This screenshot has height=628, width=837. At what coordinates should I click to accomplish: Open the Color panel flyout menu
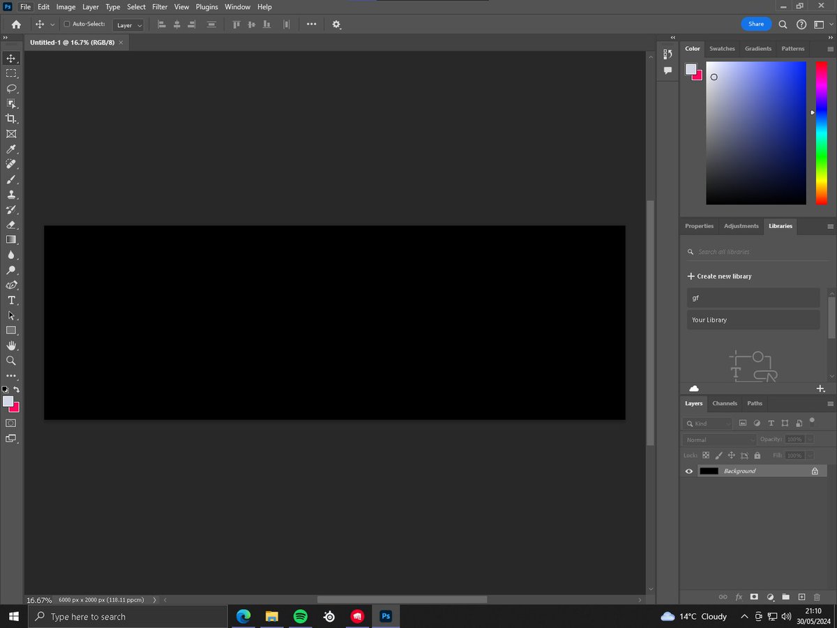click(x=830, y=49)
